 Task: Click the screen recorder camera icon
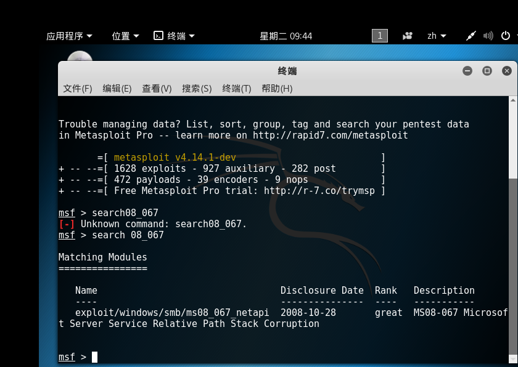point(408,36)
